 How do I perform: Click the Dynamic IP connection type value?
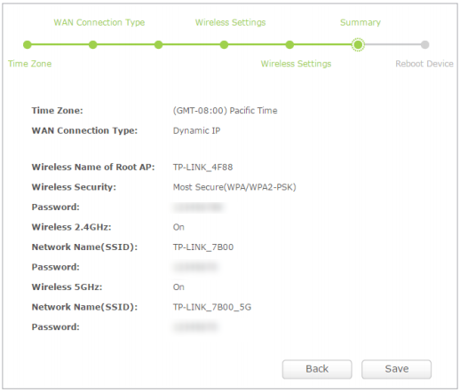pyautogui.click(x=196, y=130)
